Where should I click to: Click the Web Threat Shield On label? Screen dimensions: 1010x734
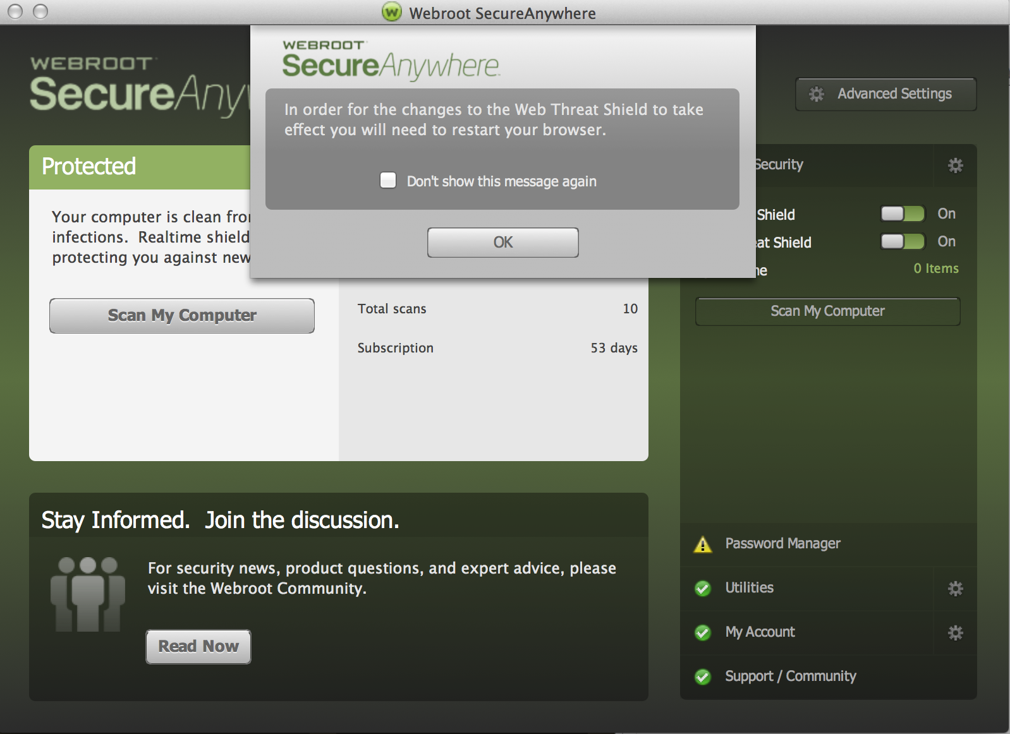click(x=946, y=241)
